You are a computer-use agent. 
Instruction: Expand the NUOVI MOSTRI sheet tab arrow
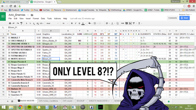click(x=36, y=101)
